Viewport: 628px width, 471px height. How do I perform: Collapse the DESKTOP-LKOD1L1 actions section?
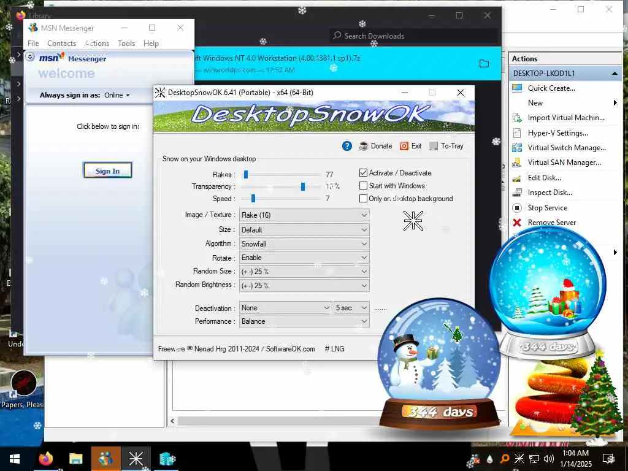click(615, 74)
